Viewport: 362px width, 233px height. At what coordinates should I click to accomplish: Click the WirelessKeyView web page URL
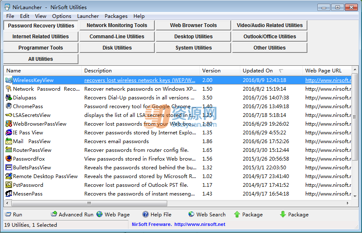328,80
